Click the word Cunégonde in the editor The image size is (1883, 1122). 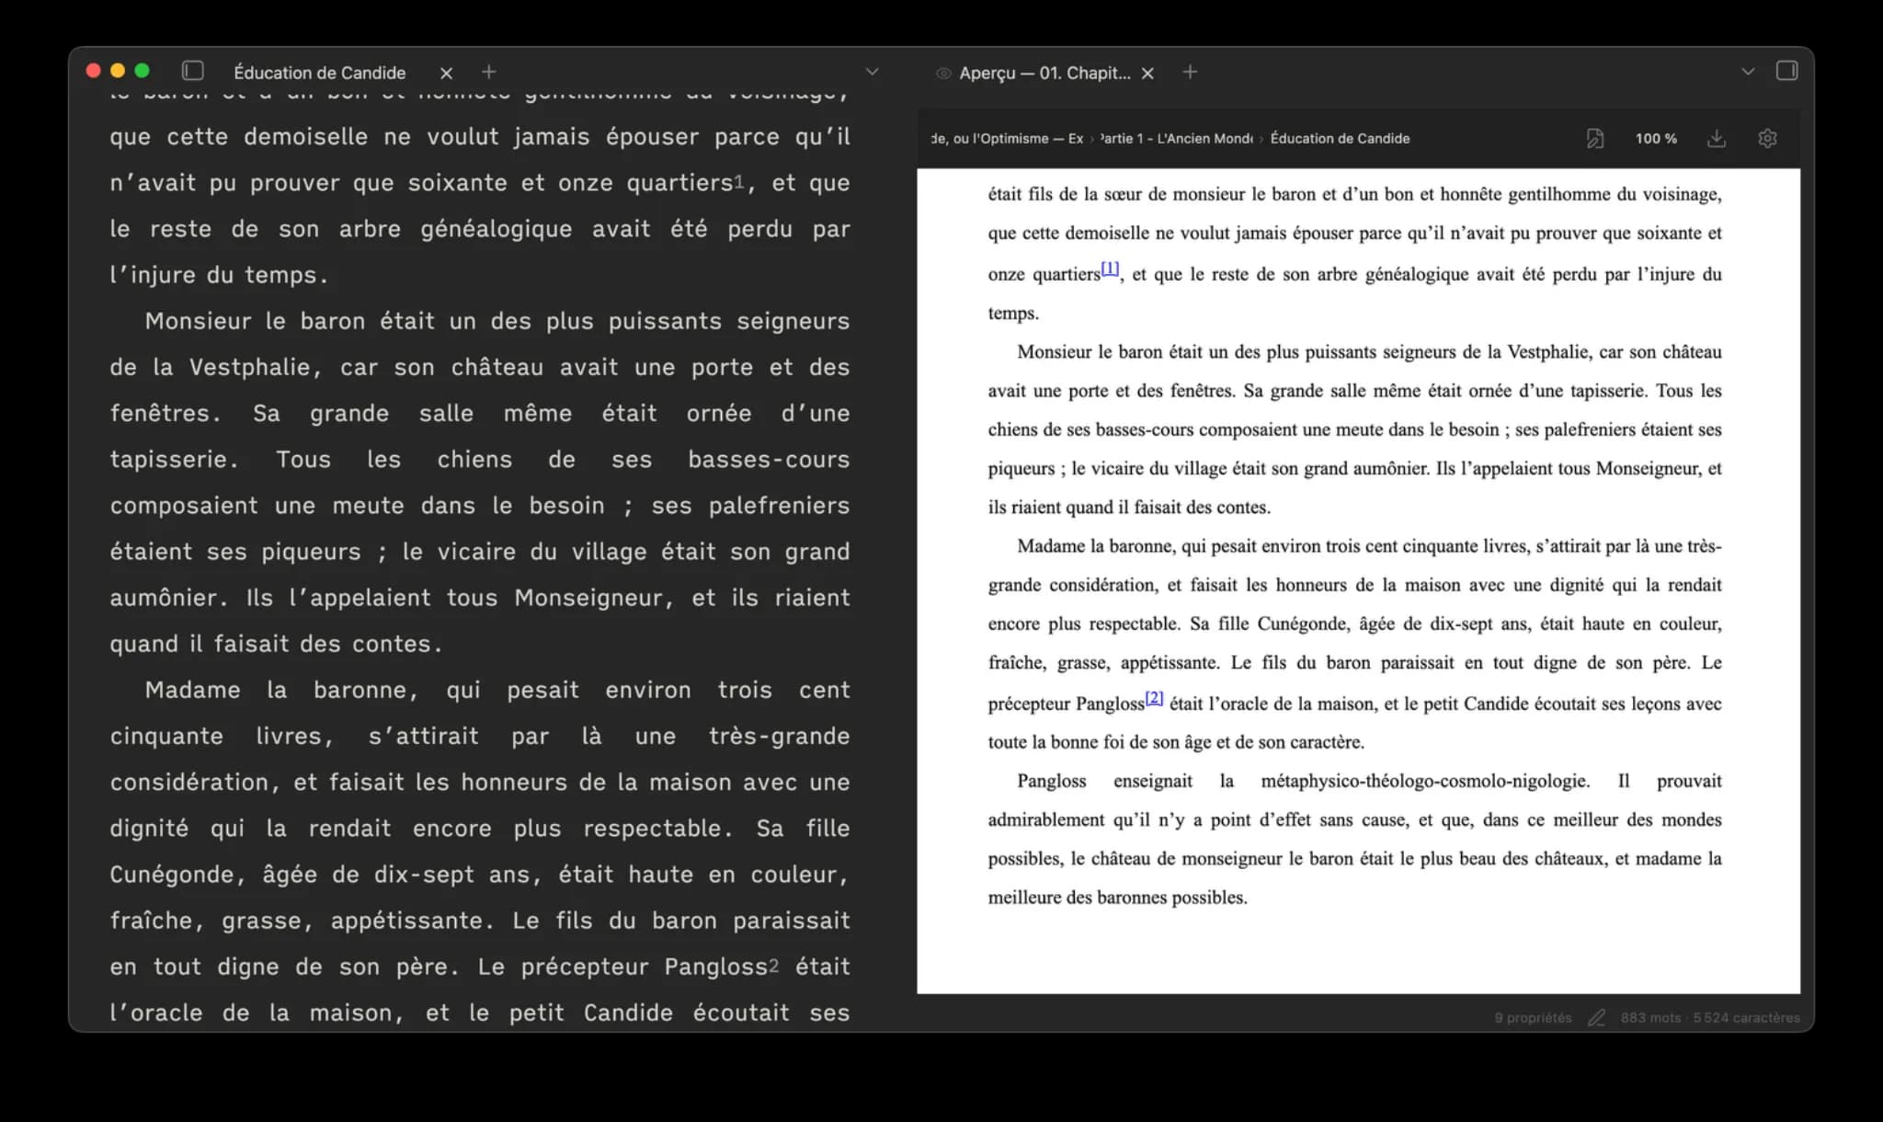click(172, 874)
